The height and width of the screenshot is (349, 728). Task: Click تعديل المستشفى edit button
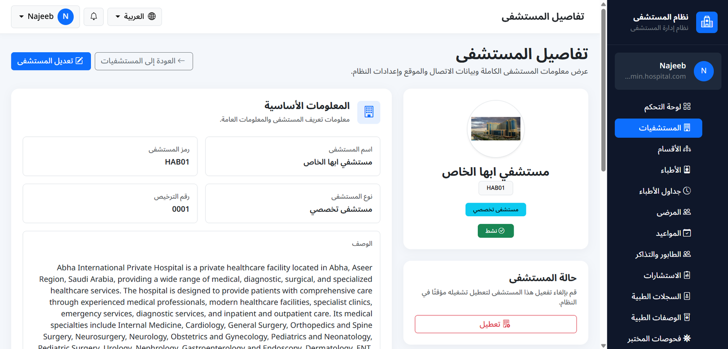tap(51, 61)
